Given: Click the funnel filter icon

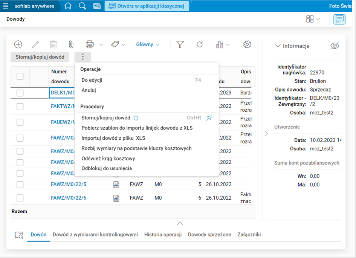Looking at the screenshot, I should pos(180,44).
